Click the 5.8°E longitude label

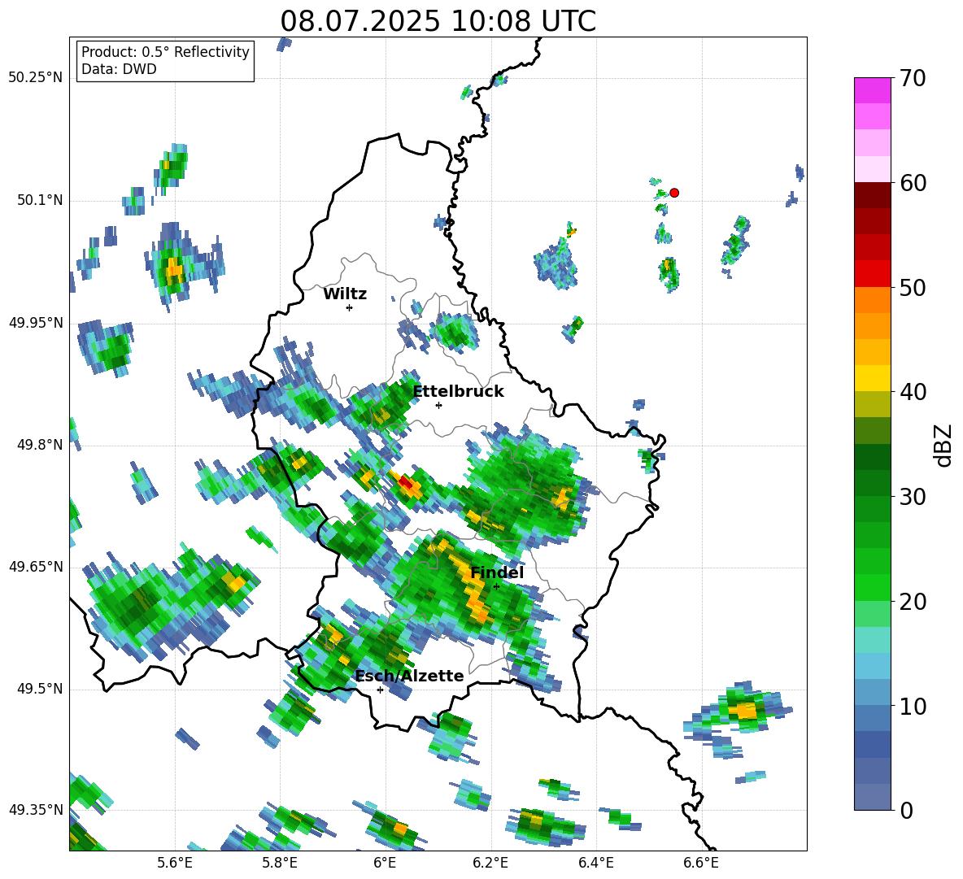[280, 864]
